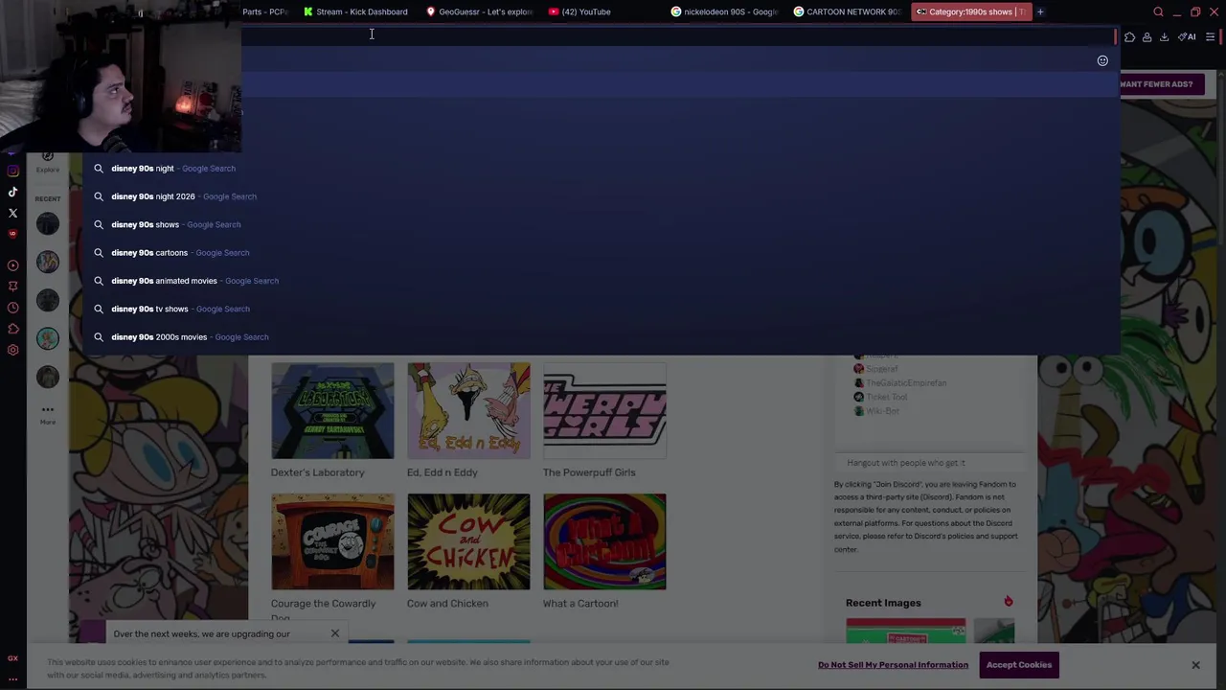Open The Powerpuff Girls thumbnail
Screen dimensions: 1226x690
tap(604, 410)
